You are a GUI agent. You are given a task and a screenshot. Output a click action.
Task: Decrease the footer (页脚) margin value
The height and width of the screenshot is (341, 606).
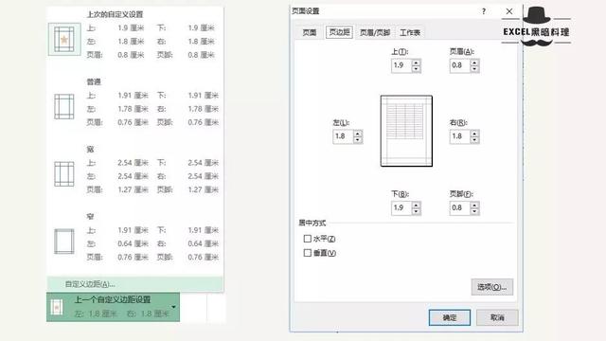[x=474, y=211]
